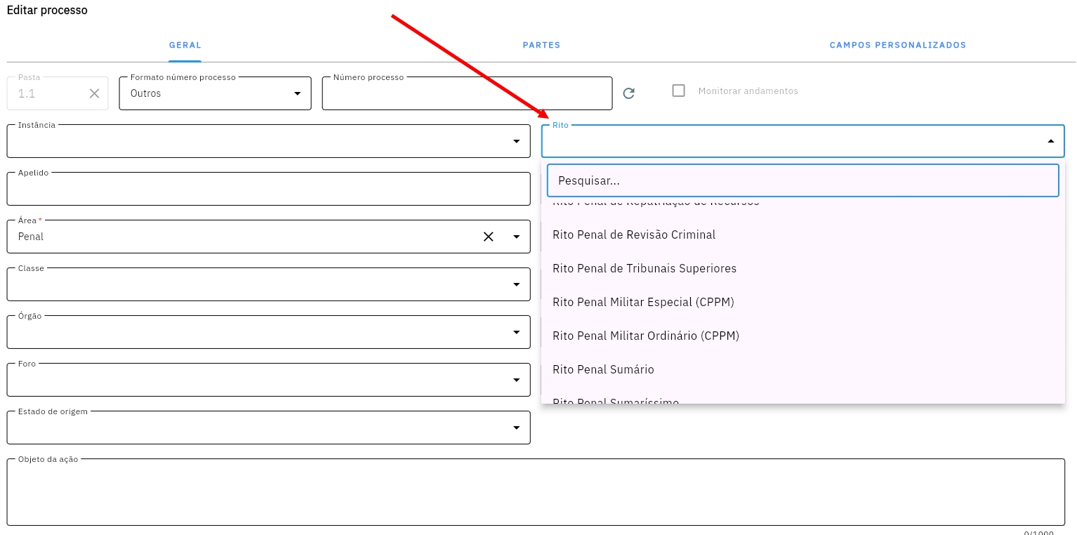Screen dimensions: 1077x535
Task: Click the Pesquisar search field
Action: (802, 180)
